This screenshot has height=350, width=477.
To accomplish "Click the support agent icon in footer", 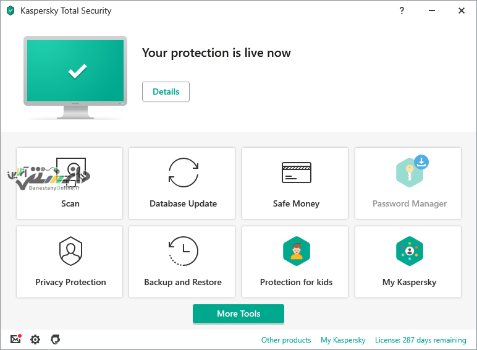I will 56,339.
